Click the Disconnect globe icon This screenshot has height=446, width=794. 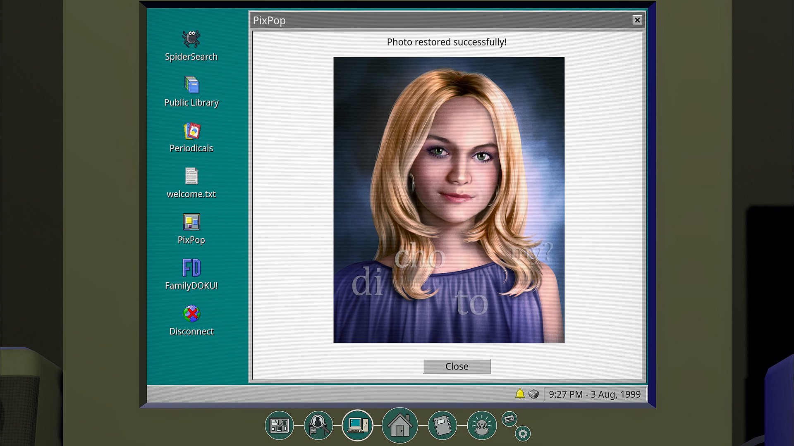coord(191,314)
